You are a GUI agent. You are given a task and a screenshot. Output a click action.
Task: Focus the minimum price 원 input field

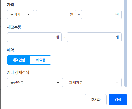pyautogui.click(x=56, y=15)
